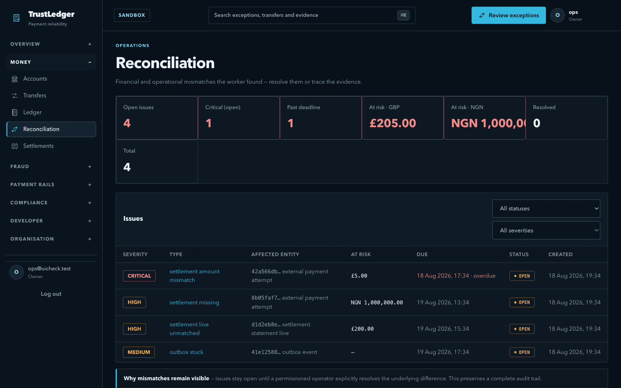Log out of the account
Viewport: 621px width, 388px height.
51,294
